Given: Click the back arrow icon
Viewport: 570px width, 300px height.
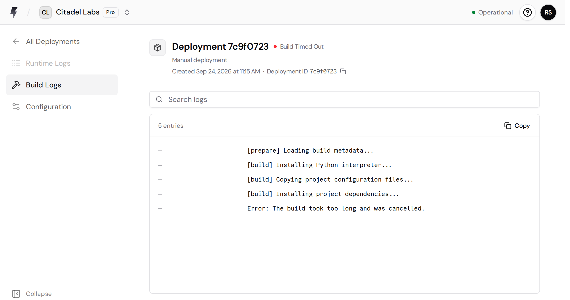Looking at the screenshot, I should point(16,41).
